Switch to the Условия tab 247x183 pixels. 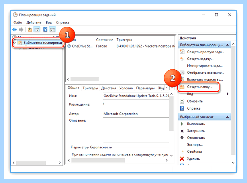click(126, 88)
